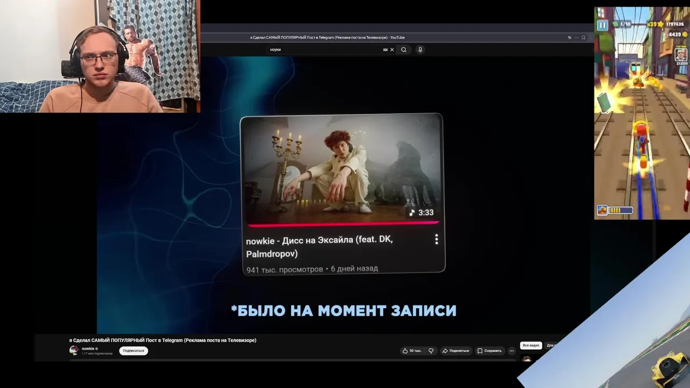Screen dimensions: 690x388
Task: Subscribe via the Подписаться button
Action: [x=134, y=351]
